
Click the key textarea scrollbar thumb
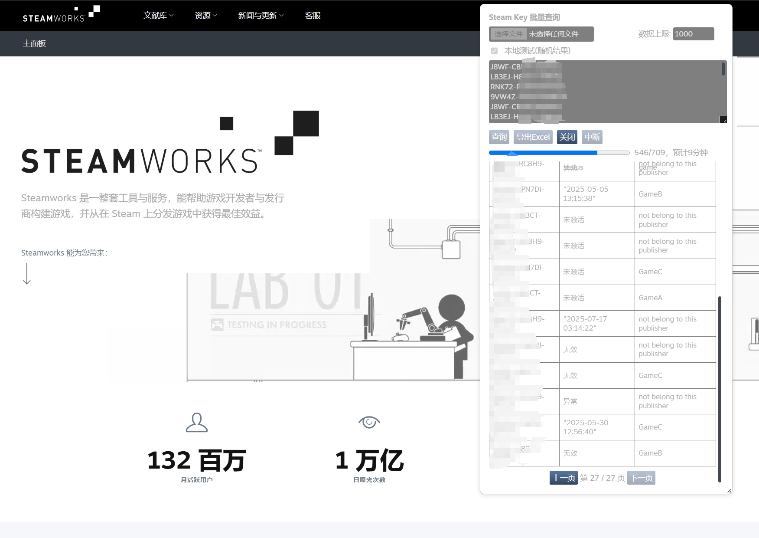(723, 69)
